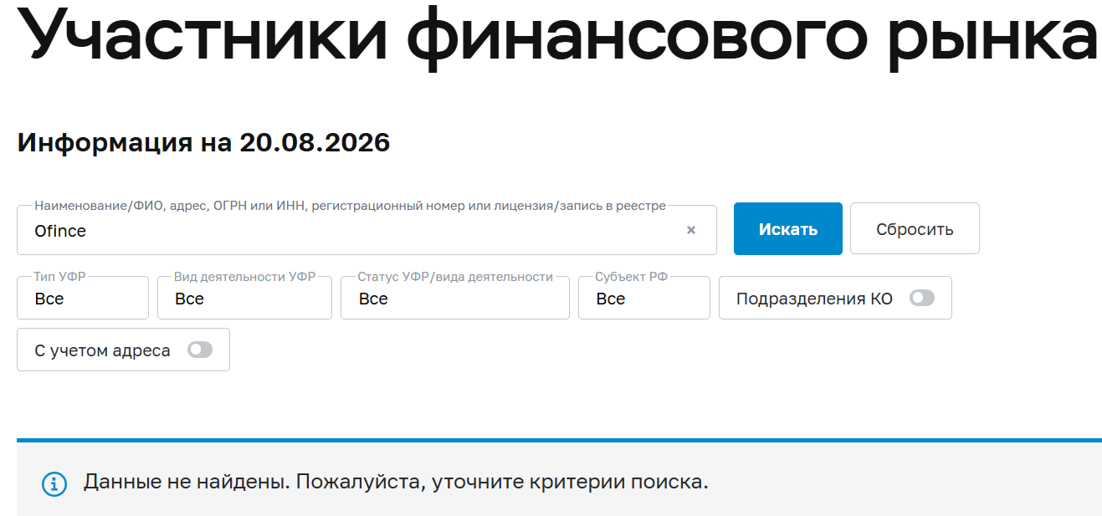Reset filters with the Сбросить button

click(915, 228)
